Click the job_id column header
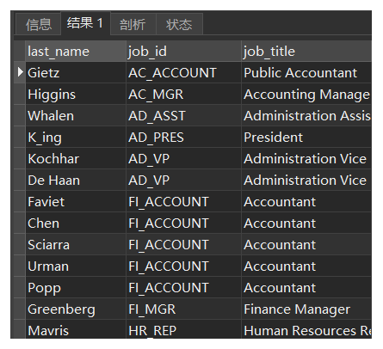 [183, 52]
